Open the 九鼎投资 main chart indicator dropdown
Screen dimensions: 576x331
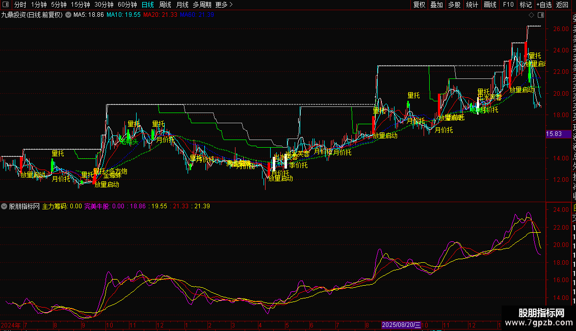click(68, 15)
